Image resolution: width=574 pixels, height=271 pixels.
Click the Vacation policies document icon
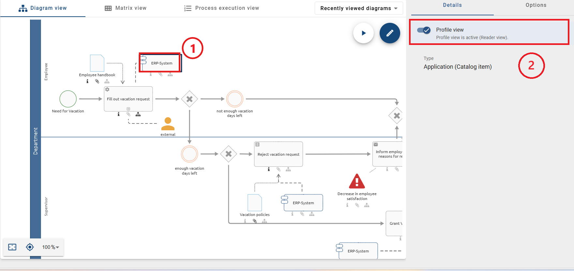click(255, 203)
